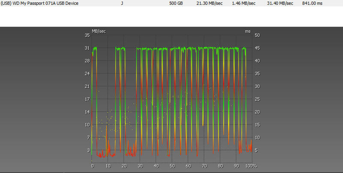The height and width of the screenshot is (173, 343).
Task: Click the 35 mark on the MB/sec axis
Action: (87, 35)
